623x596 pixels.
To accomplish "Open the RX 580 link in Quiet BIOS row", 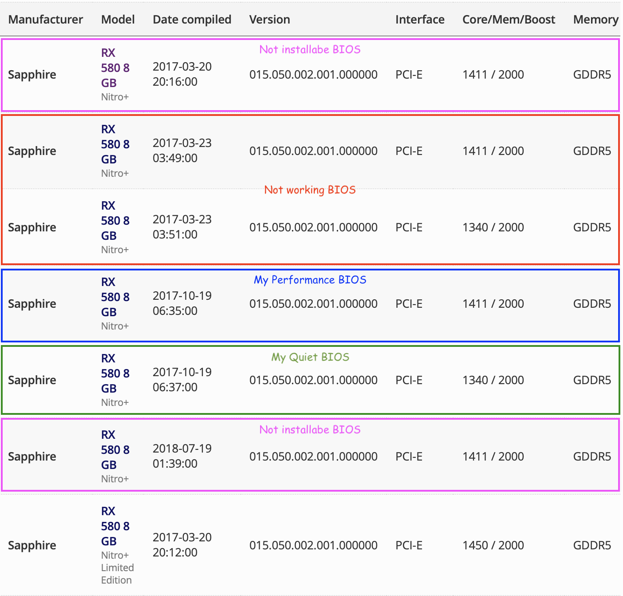I will (115, 373).
